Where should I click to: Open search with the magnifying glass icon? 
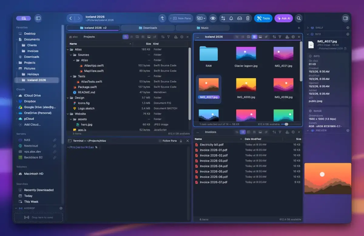(x=299, y=18)
